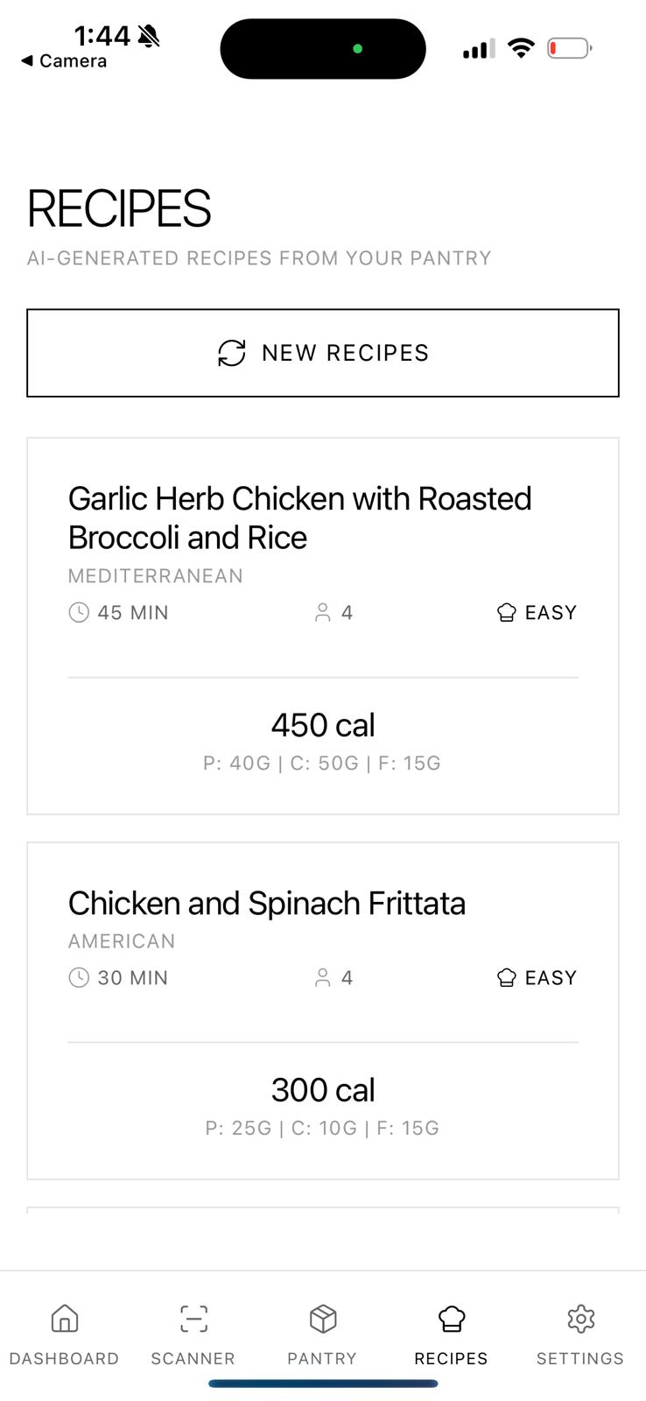Tap the EASY difficulty label on Frittata
The width and height of the screenshot is (646, 1401).
pos(551,978)
